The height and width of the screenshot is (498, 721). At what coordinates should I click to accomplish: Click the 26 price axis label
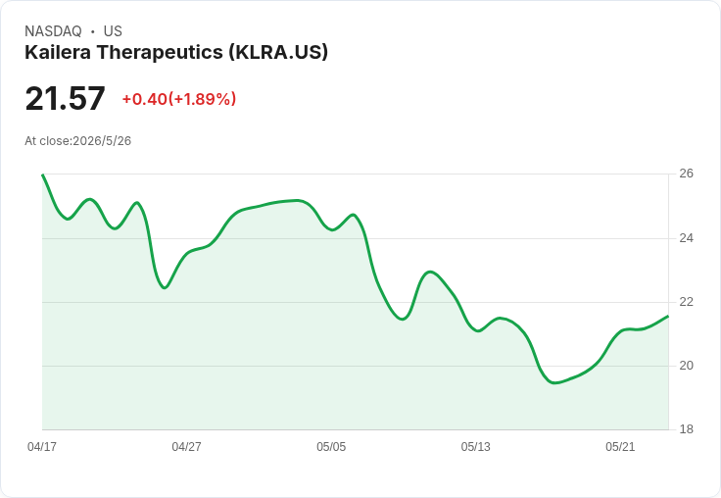687,174
